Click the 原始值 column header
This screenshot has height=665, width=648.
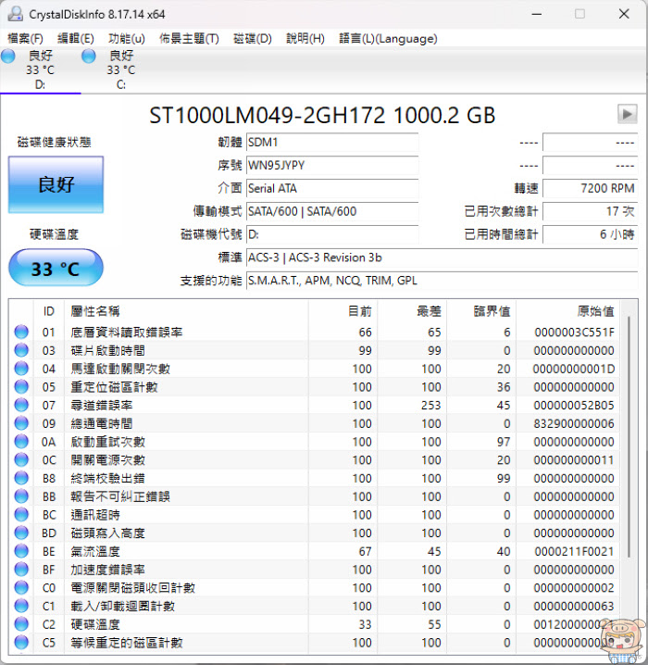click(x=567, y=311)
